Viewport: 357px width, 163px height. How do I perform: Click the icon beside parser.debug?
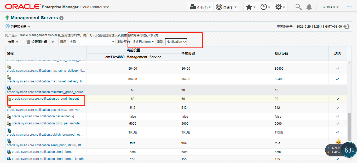[9, 117]
